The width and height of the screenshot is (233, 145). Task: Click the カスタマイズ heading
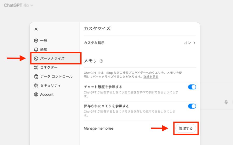click(x=97, y=29)
